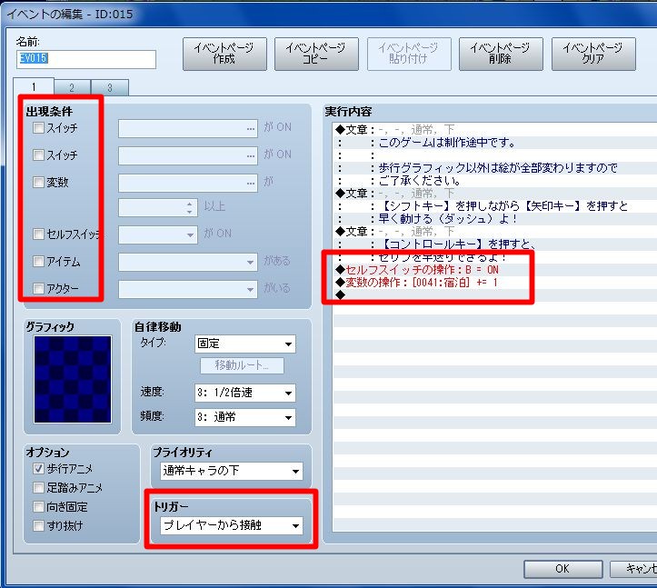Enable the first スイッチ condition checkbox
The width and height of the screenshot is (657, 588).
pyautogui.click(x=38, y=127)
